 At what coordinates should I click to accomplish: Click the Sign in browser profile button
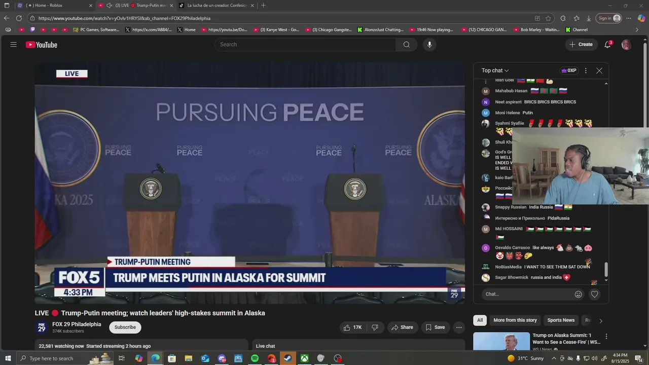[609, 18]
